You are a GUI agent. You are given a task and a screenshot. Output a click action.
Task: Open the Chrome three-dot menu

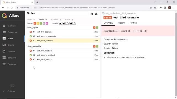tap(174, 8)
